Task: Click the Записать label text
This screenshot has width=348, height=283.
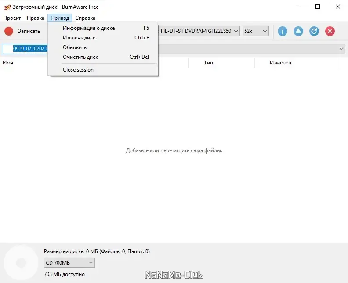Action: click(29, 31)
